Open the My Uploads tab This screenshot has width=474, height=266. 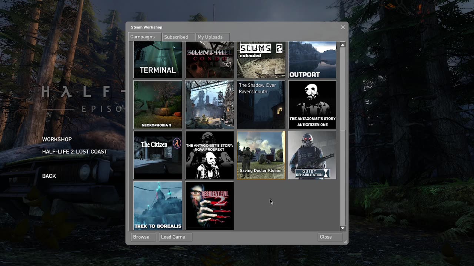click(x=212, y=37)
